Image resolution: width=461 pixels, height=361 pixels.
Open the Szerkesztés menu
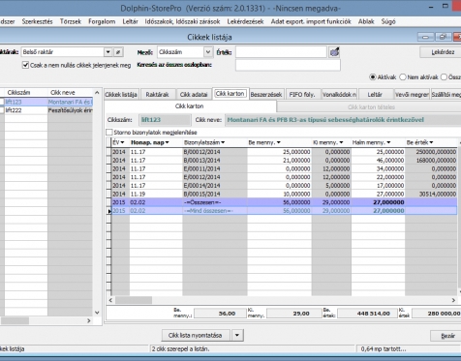click(37, 21)
